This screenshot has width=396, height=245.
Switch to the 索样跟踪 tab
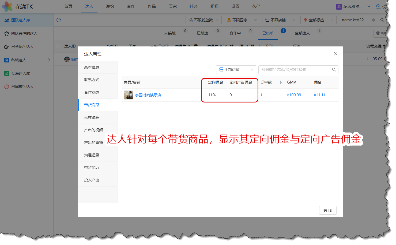[x=92, y=117]
